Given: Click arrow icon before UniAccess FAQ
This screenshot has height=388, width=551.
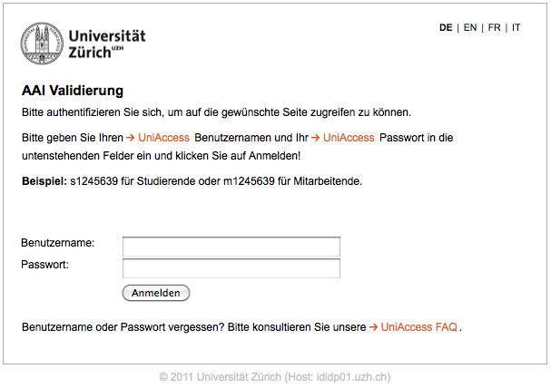Looking at the screenshot, I should pyautogui.click(x=374, y=327).
